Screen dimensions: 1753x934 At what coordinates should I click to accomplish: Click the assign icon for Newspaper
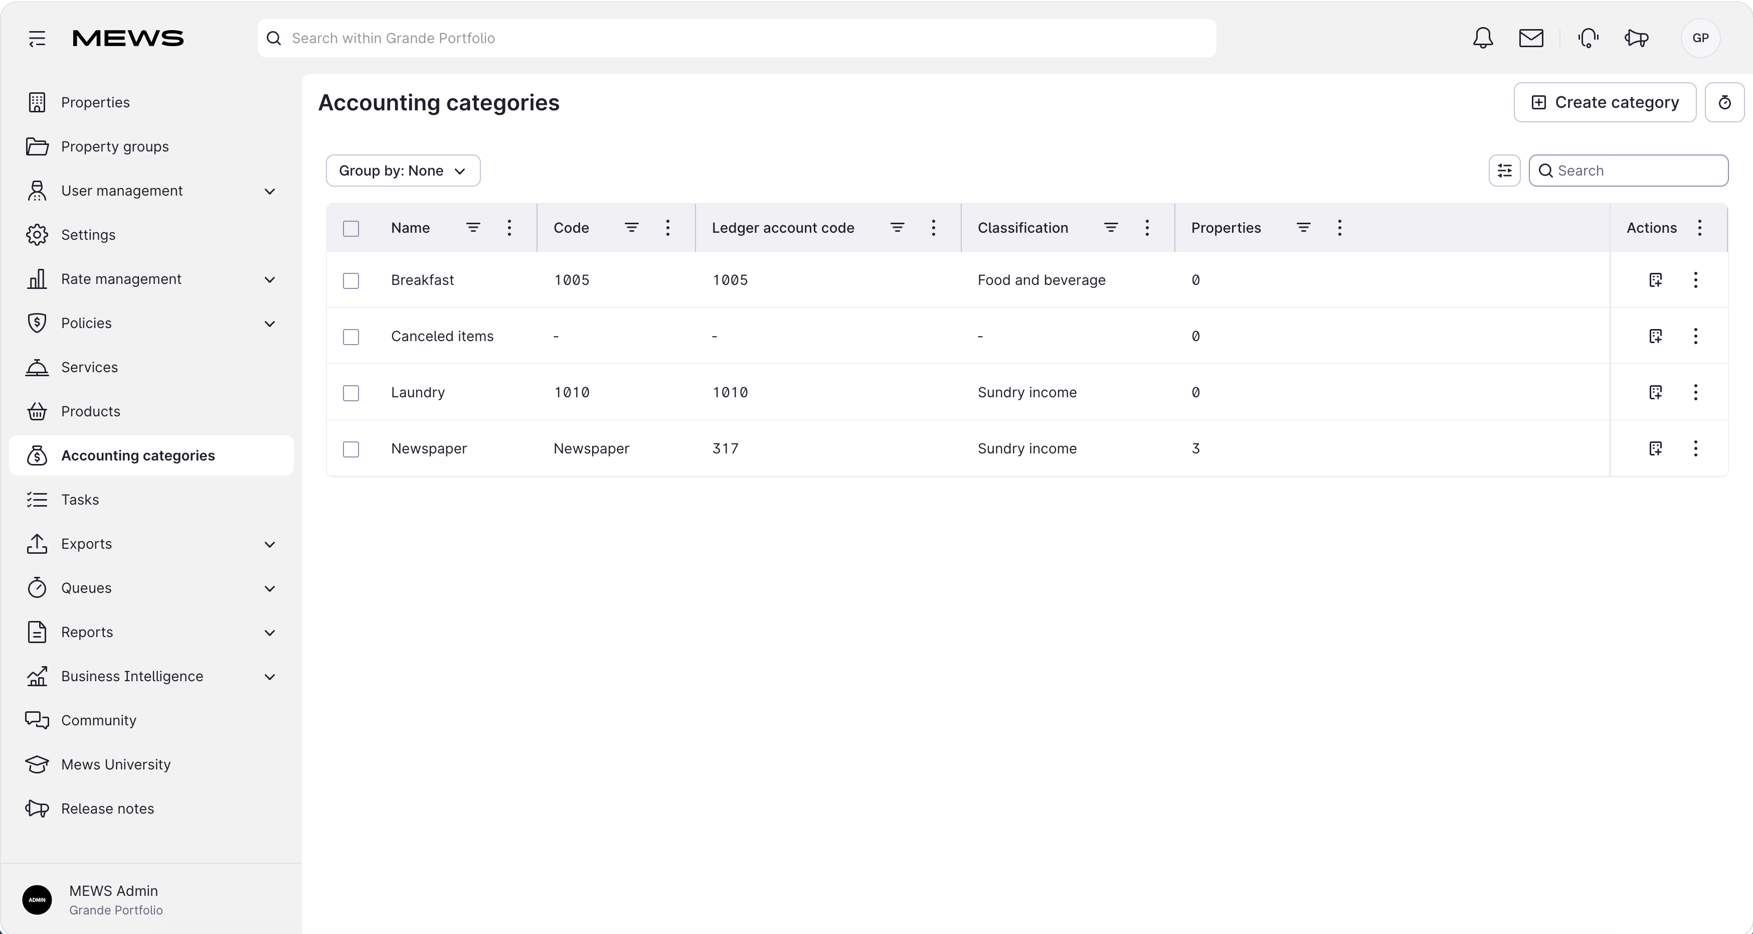pyautogui.click(x=1656, y=448)
